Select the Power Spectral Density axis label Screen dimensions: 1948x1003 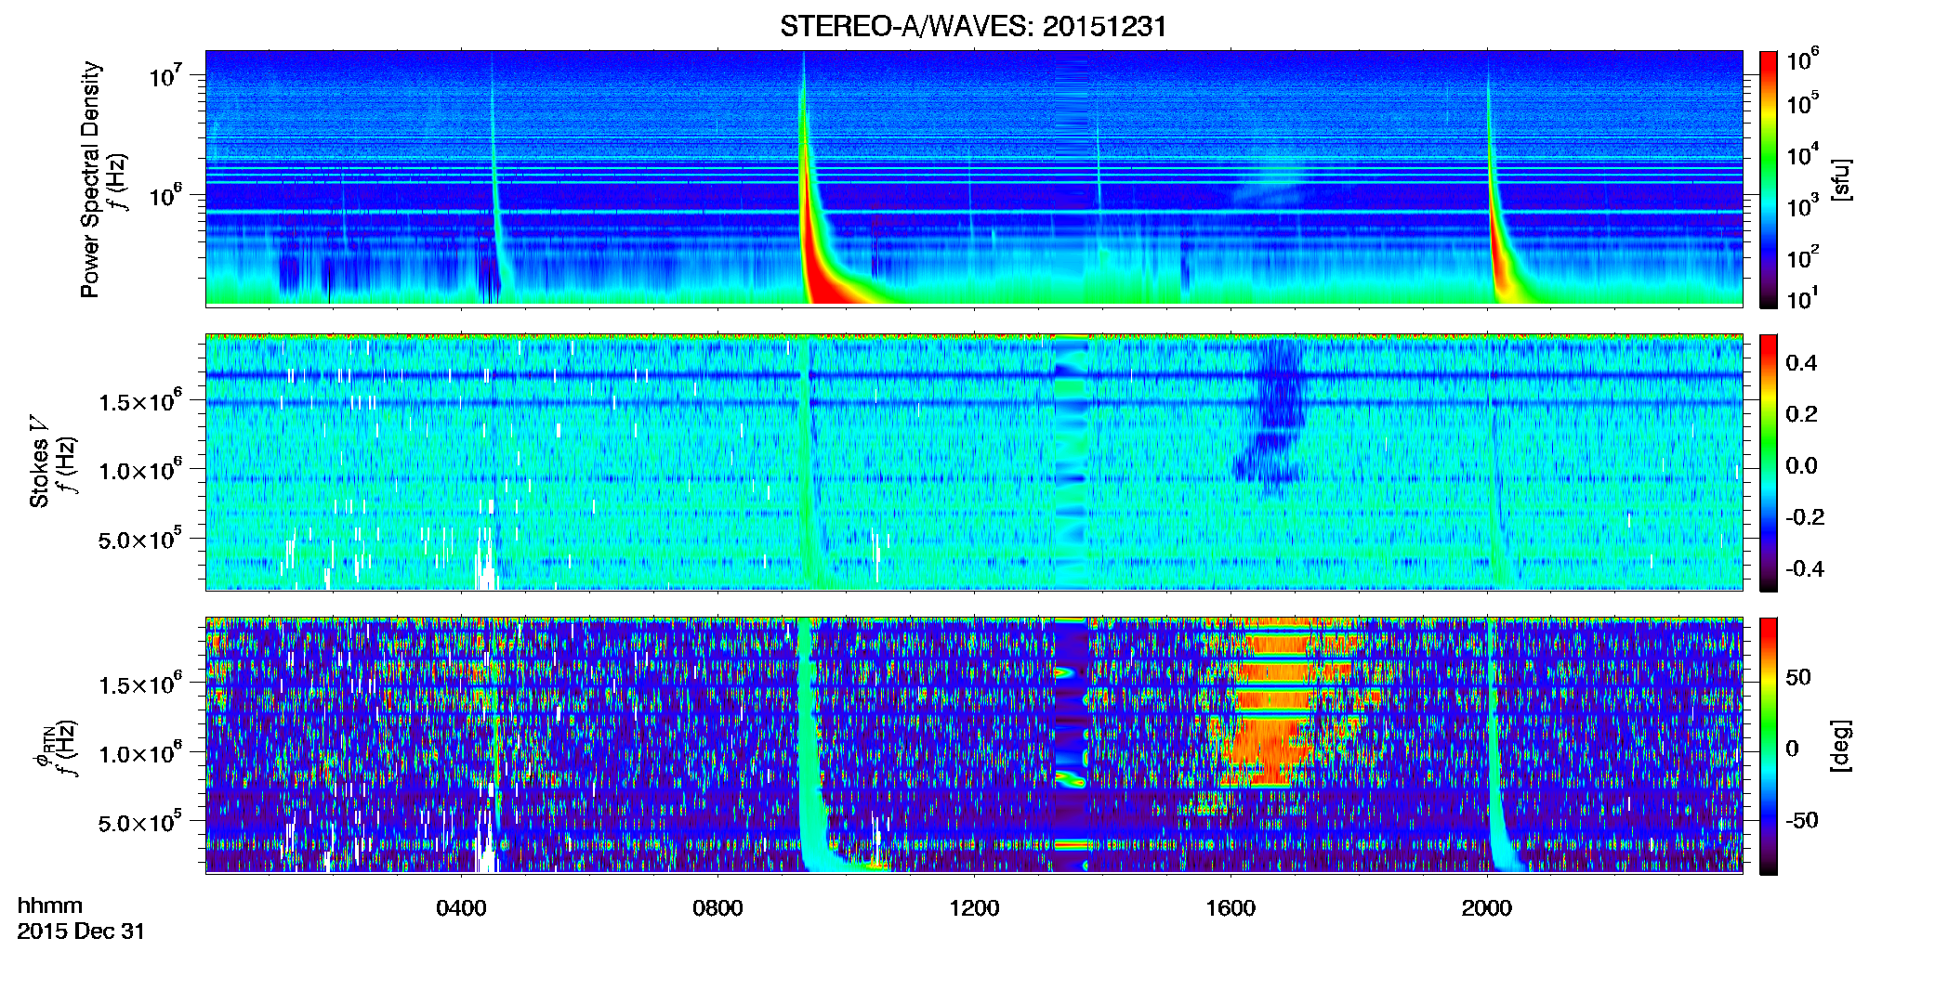[x=90, y=179]
